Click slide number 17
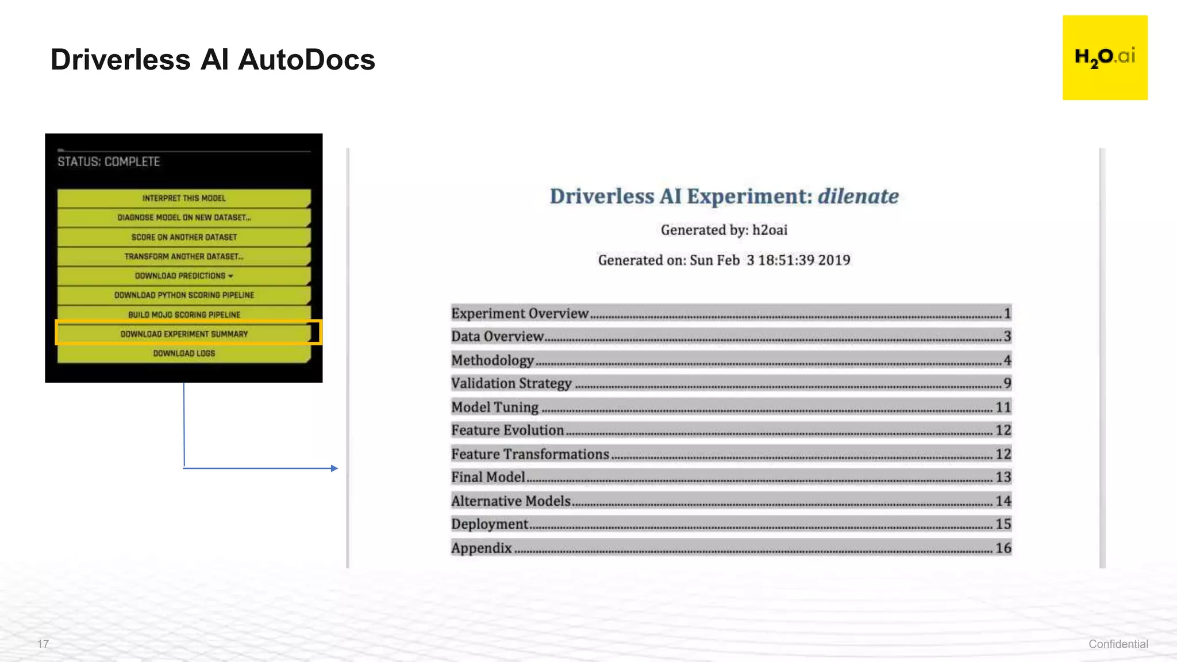The width and height of the screenshot is (1177, 662). click(x=43, y=644)
